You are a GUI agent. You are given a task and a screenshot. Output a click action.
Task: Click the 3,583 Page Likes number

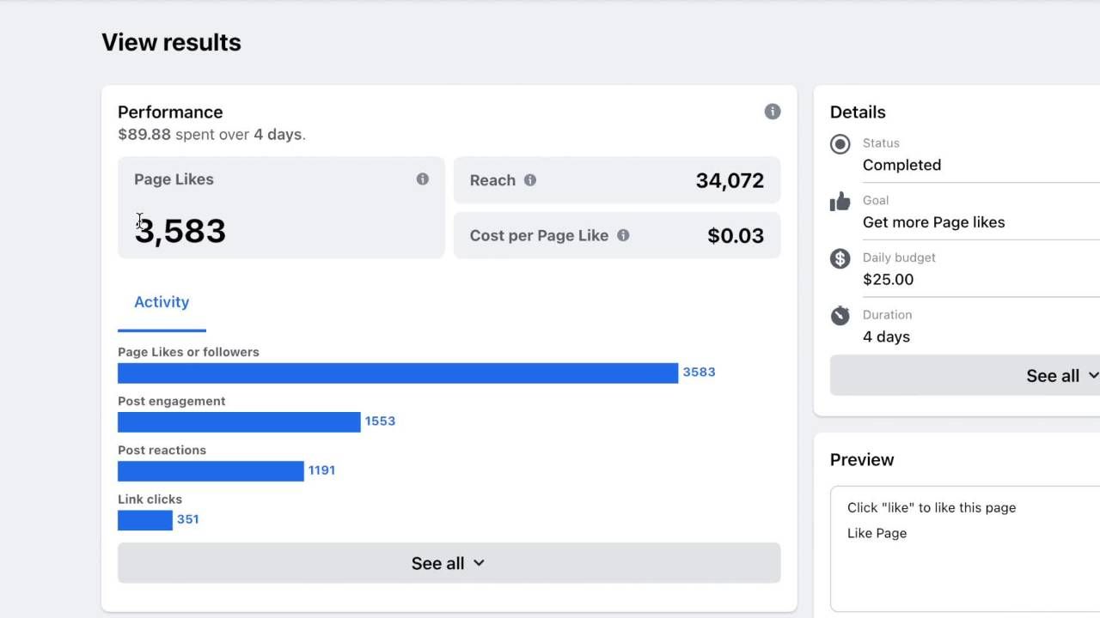pyautogui.click(x=180, y=231)
